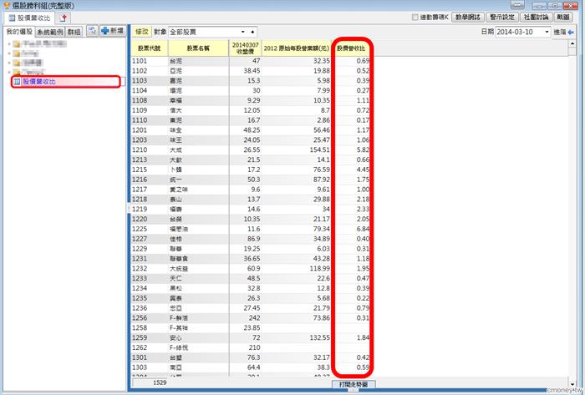585x395 pixels.
Task: Click the blue plus 新增 button
Action: pyautogui.click(x=113, y=31)
